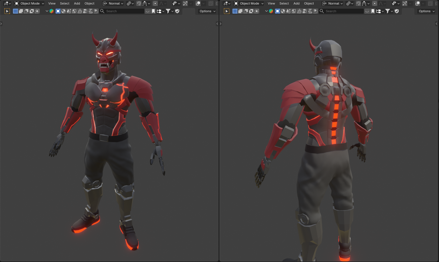Open Object Mode dropdown in back-view viewport
Viewport: 439px width, 262px height.
(249, 3)
